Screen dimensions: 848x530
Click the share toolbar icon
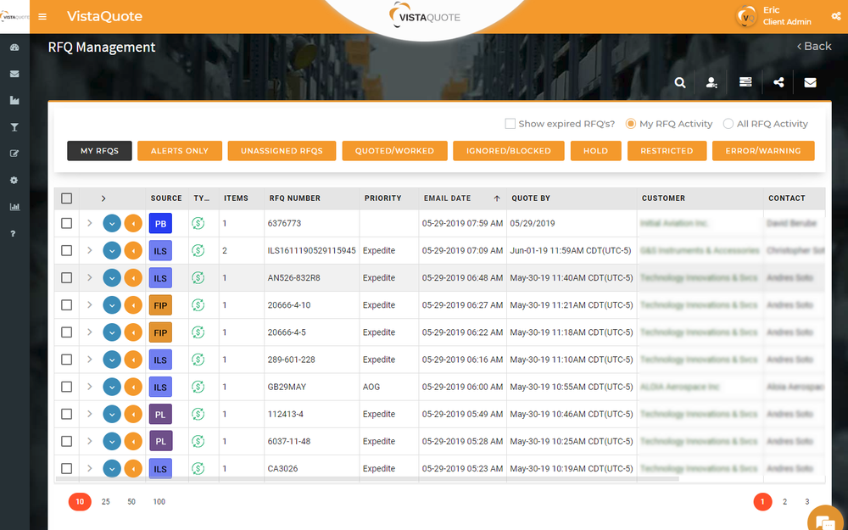click(x=778, y=83)
